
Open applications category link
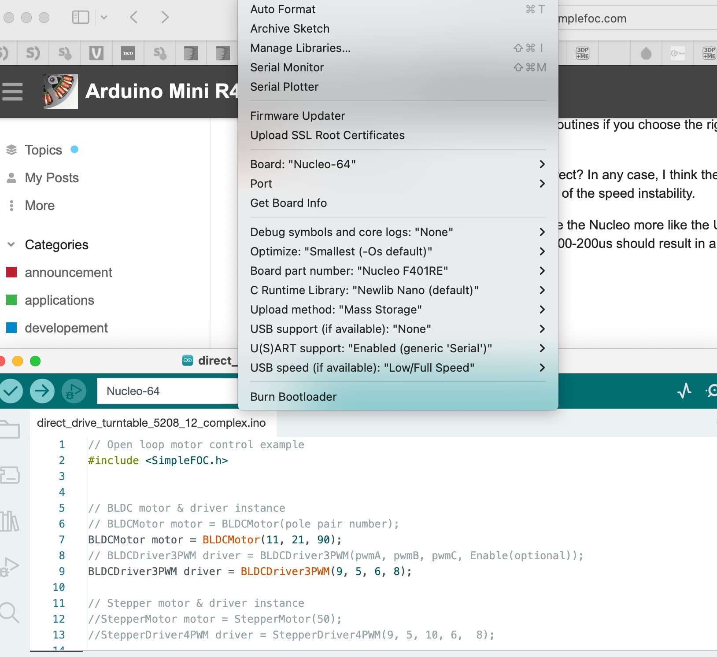pyautogui.click(x=59, y=300)
